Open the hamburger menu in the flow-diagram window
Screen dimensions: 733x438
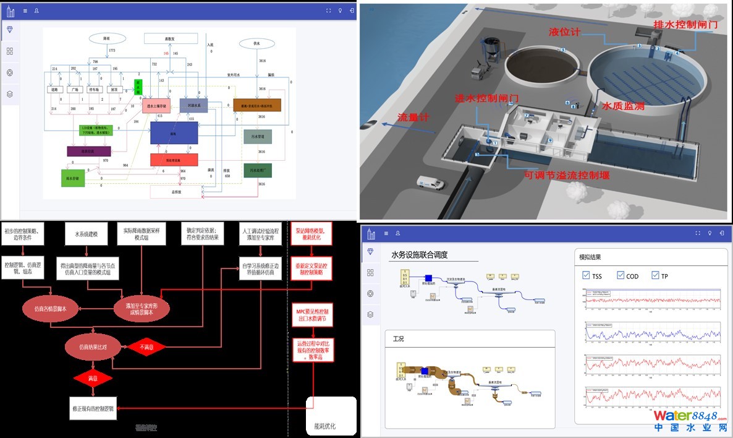(x=25, y=11)
